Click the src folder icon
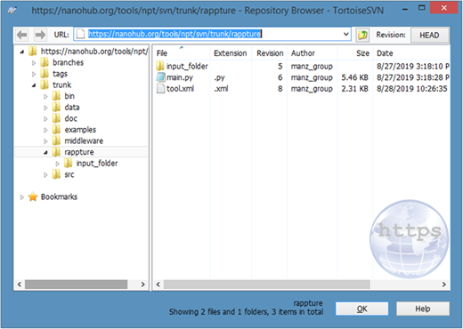The height and width of the screenshot is (329, 463). [56, 174]
